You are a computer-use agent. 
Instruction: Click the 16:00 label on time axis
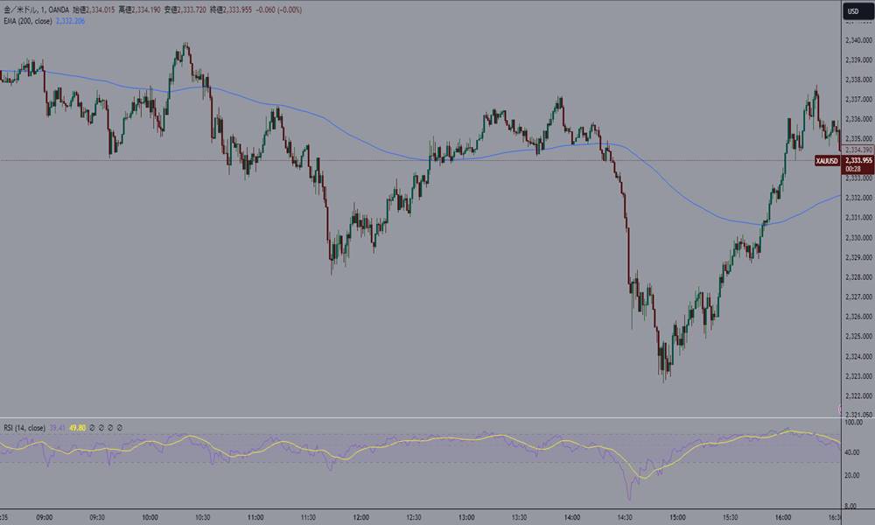pos(783,516)
